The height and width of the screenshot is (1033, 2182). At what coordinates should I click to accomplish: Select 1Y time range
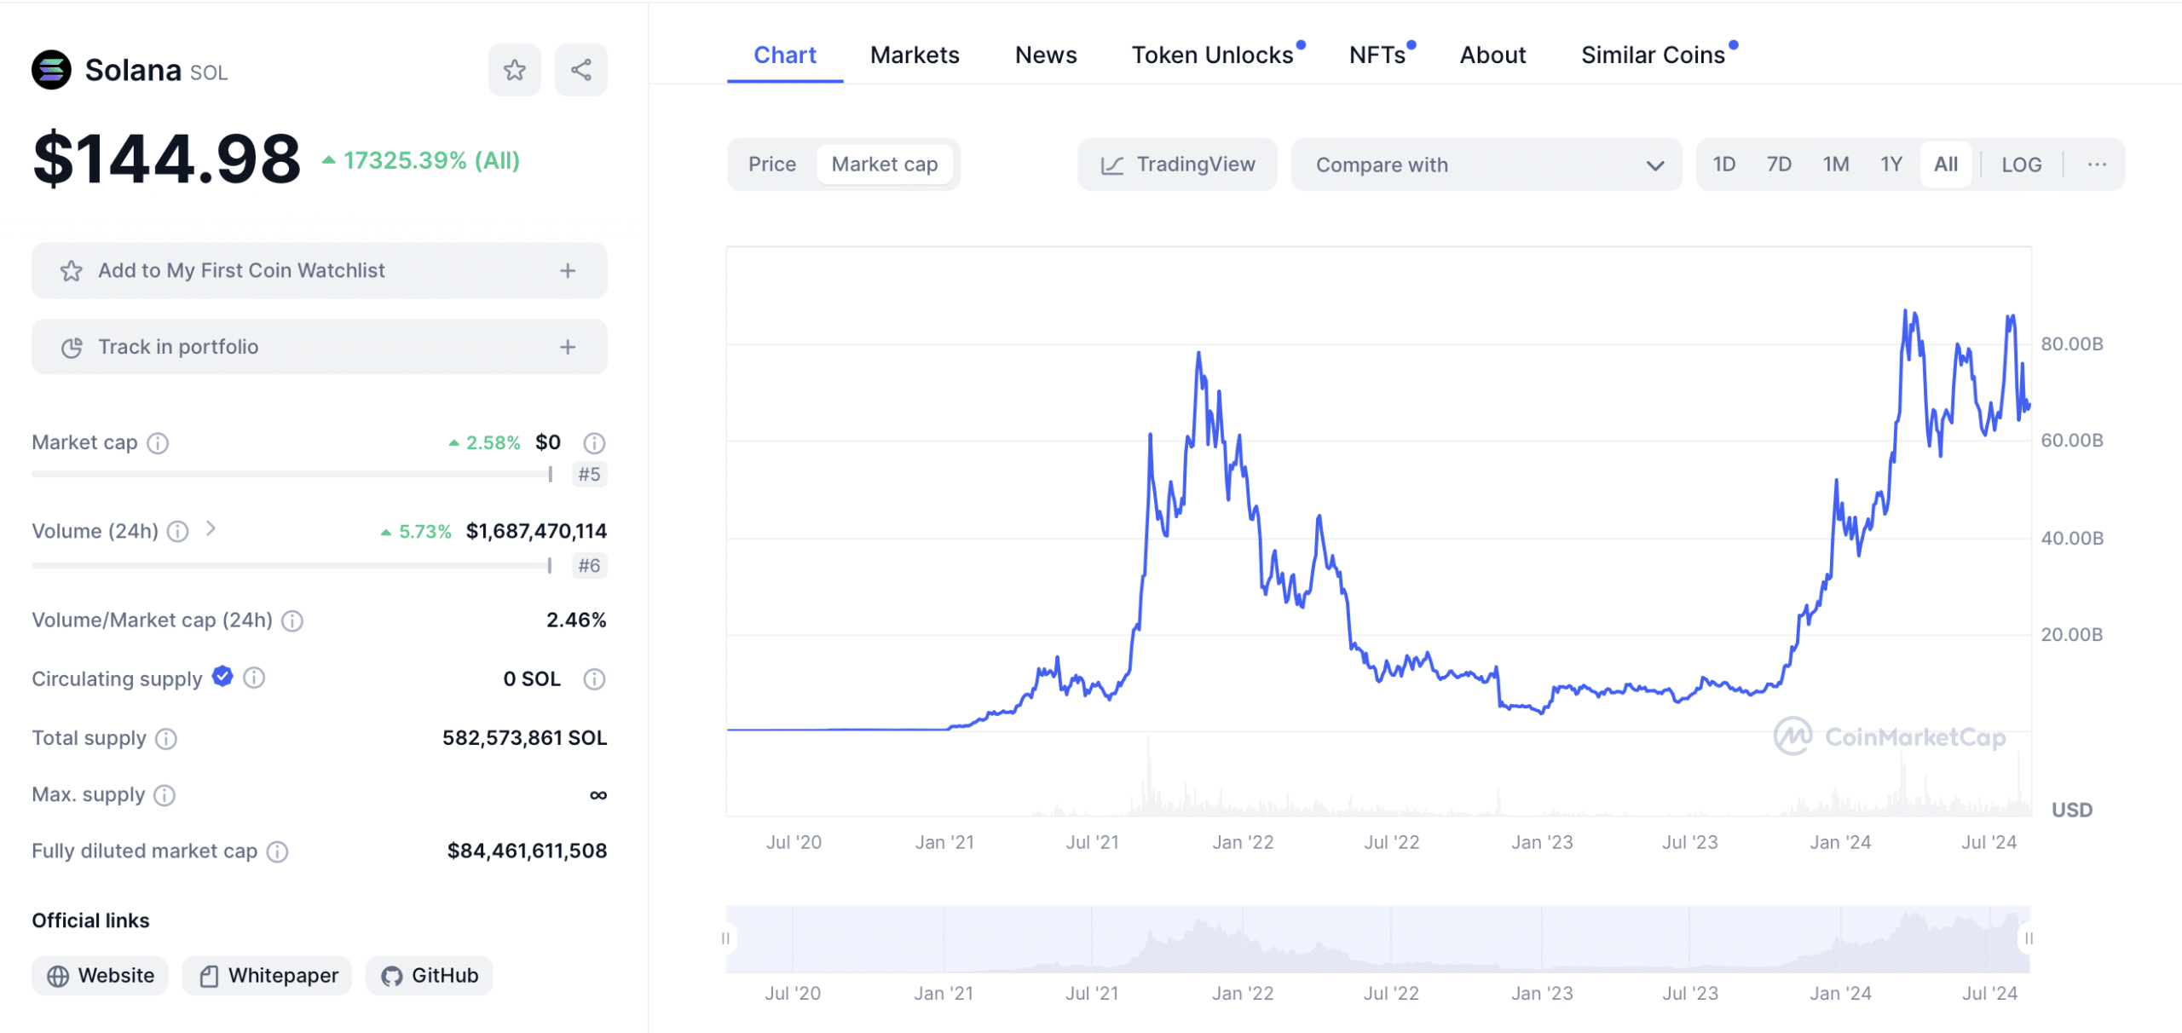click(x=1891, y=164)
